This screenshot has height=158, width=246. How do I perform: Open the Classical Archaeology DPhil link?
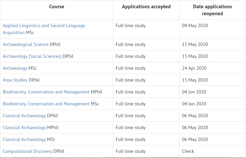pyautogui.click(x=24, y=116)
